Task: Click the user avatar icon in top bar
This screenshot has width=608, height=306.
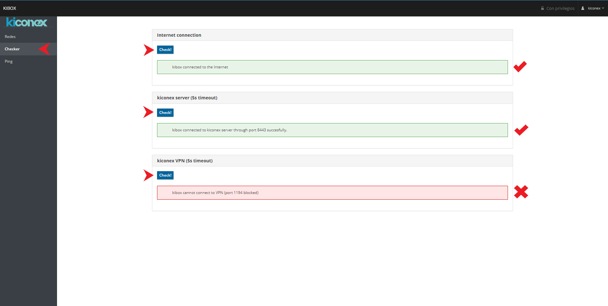Action: [583, 8]
